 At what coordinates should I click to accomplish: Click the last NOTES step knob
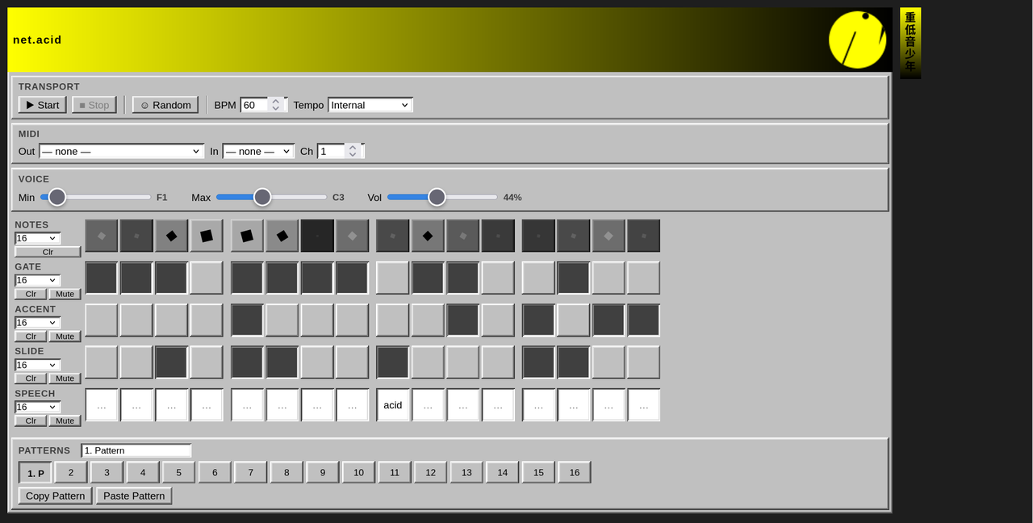(643, 236)
